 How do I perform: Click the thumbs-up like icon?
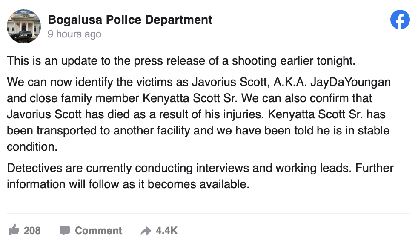click(14, 229)
